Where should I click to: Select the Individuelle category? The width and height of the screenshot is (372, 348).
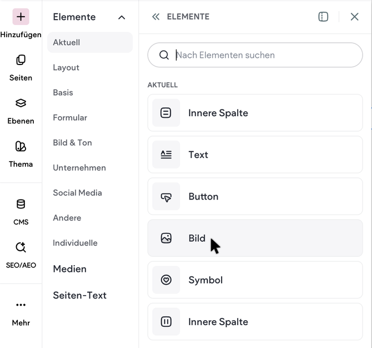[75, 243]
